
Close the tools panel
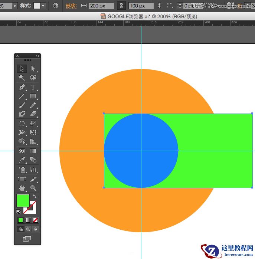[x=17, y=56]
